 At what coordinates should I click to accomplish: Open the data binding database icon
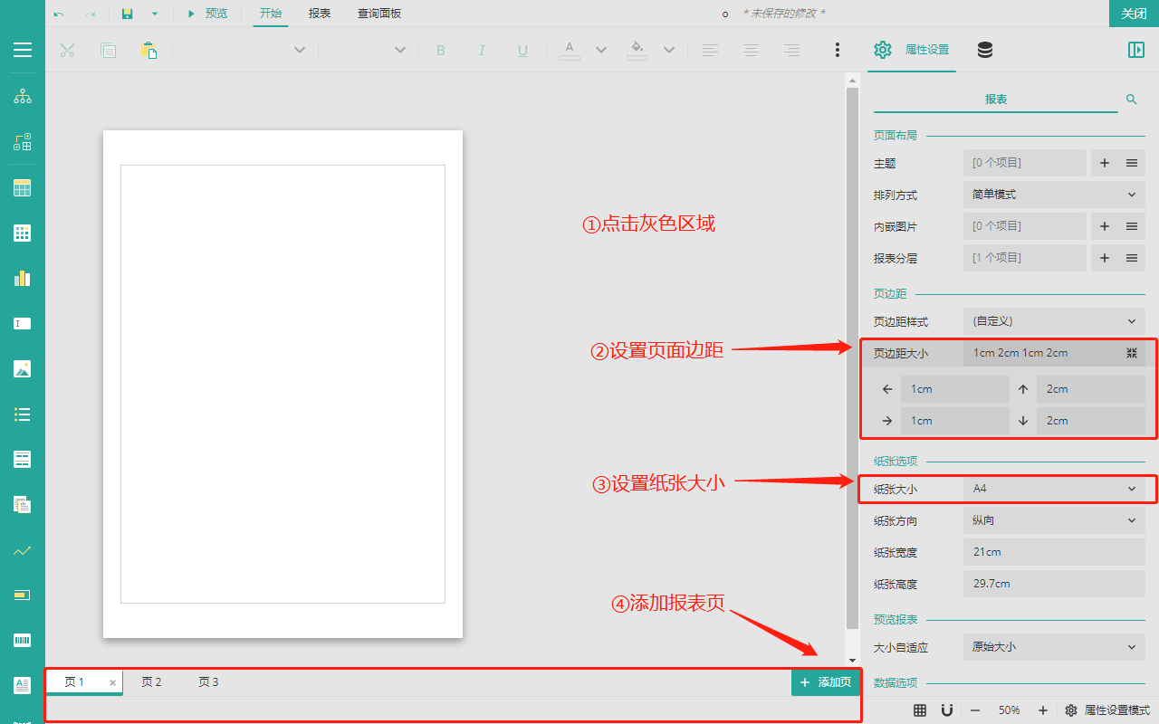point(985,50)
